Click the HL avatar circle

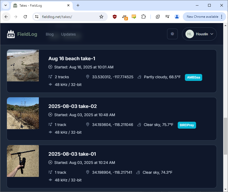click(x=189, y=34)
